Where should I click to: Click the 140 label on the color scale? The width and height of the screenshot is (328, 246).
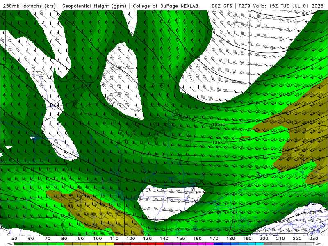(x=164, y=239)
